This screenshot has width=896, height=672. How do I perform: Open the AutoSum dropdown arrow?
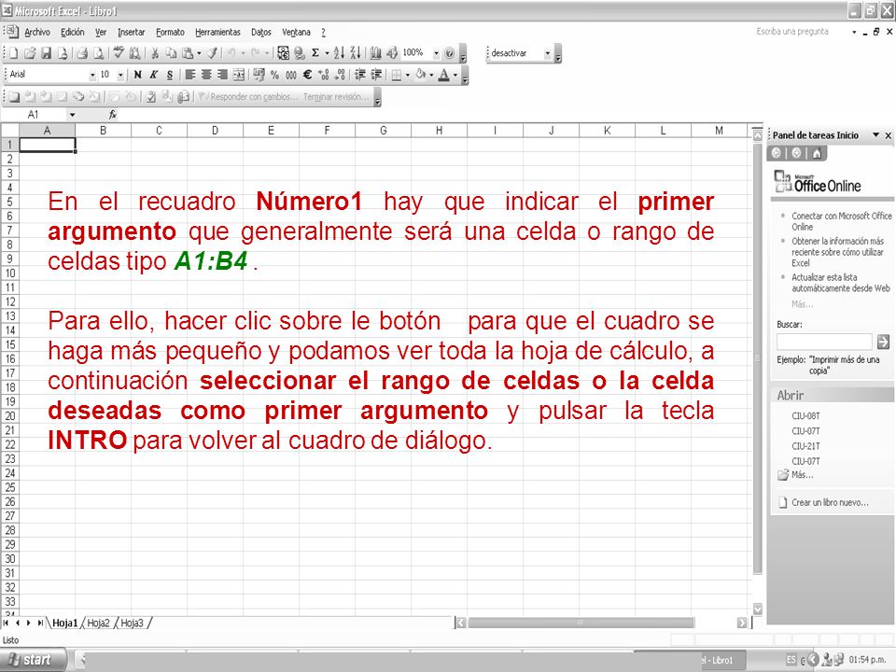pos(327,53)
